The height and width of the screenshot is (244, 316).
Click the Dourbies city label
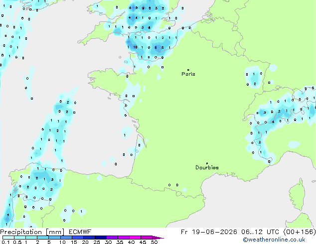click(207, 167)
